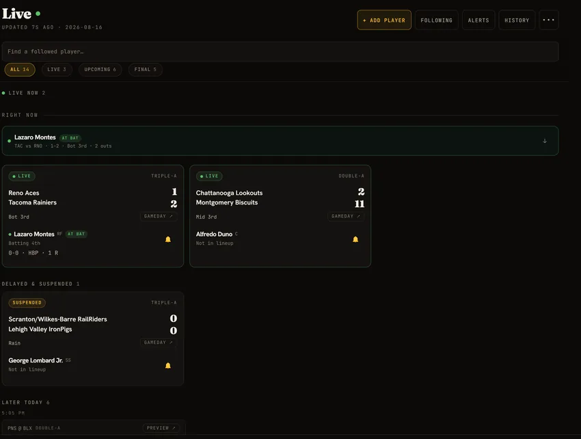Select the Live 3 filter tab
Screen dimensions: 581x439
pyautogui.click(x=57, y=69)
